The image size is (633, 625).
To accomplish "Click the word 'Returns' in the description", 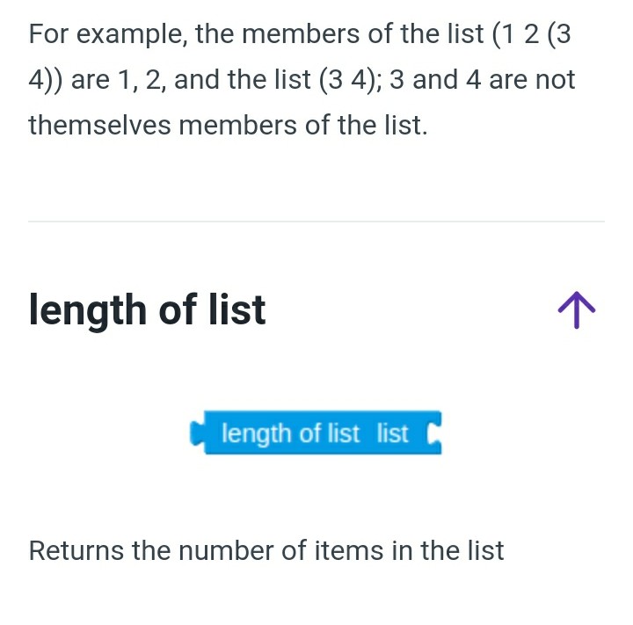I will [76, 550].
